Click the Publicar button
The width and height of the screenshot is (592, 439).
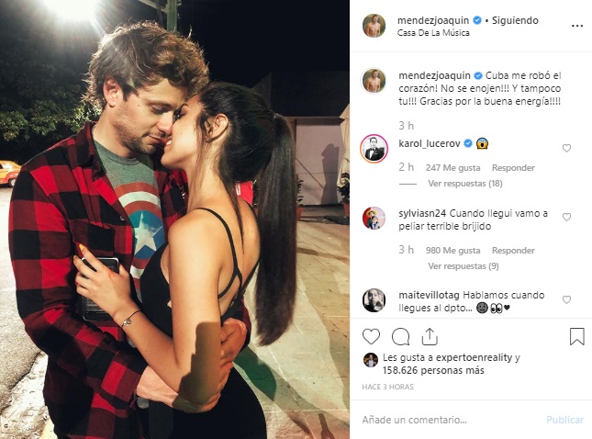pos(564,420)
